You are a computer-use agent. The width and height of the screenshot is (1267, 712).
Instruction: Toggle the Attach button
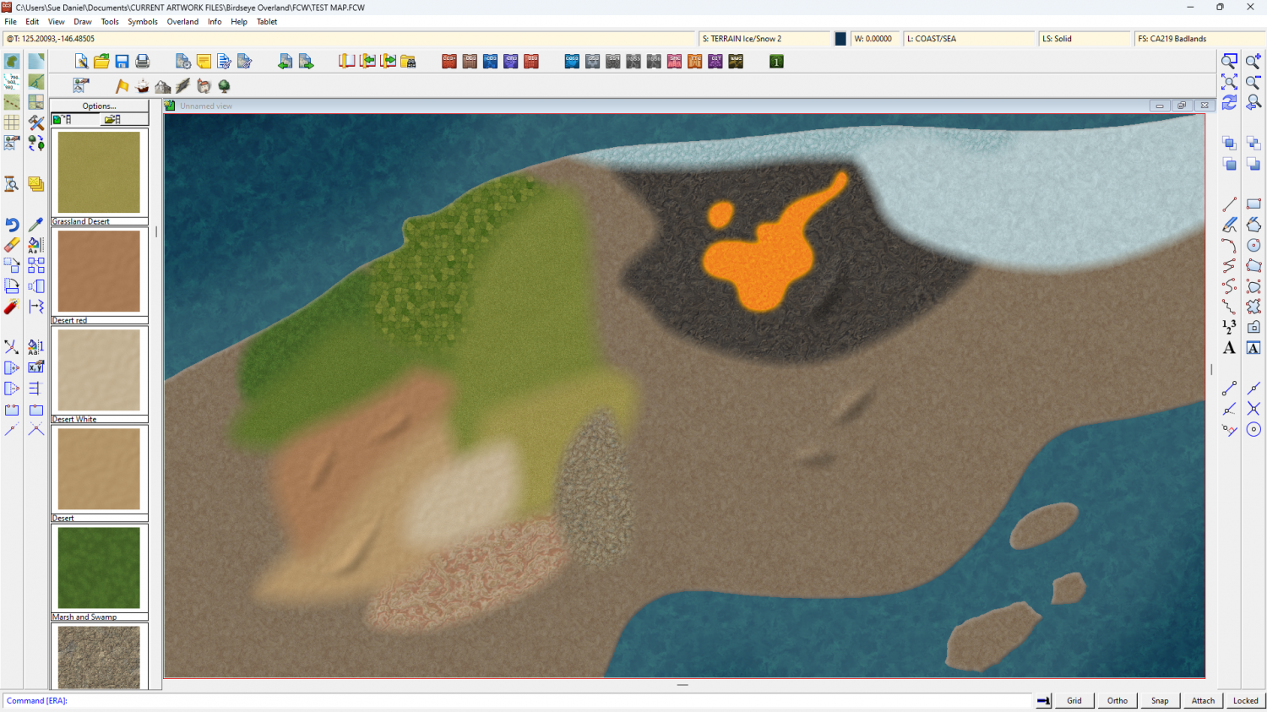1203,700
